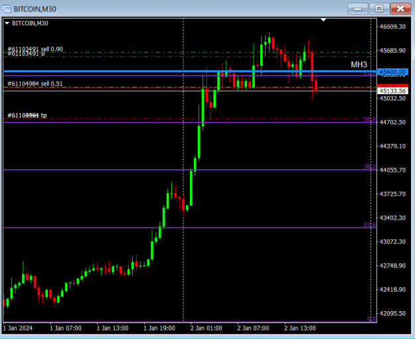Click the 45685.90 price scale value
The width and height of the screenshot is (415, 339).
pos(392,50)
